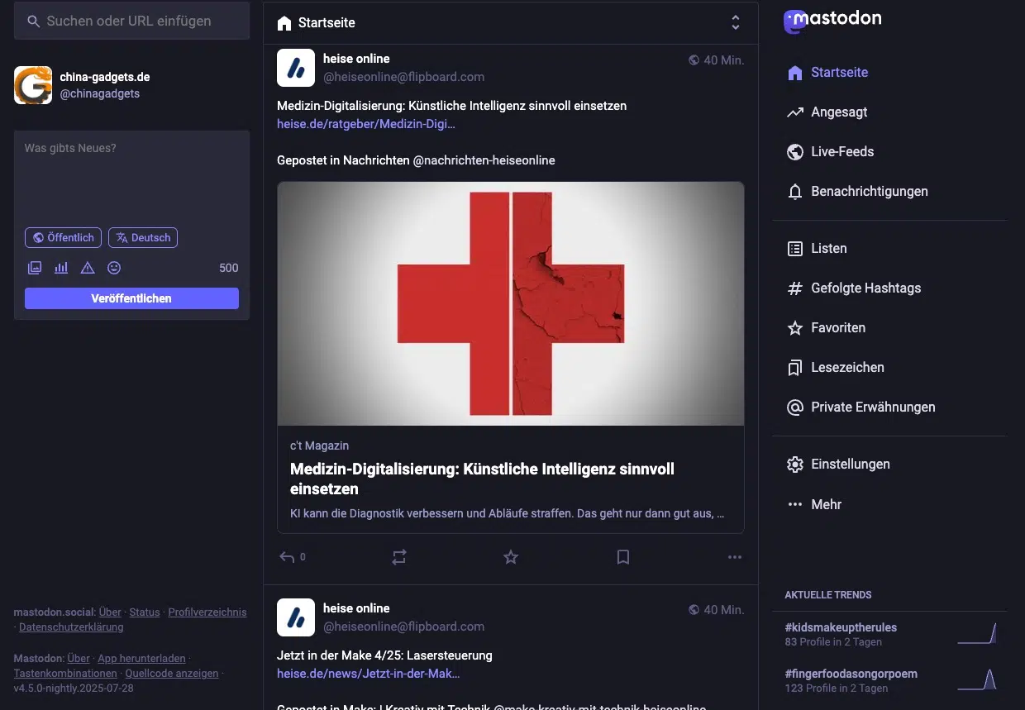
Task: Click the star icon beside Favoriten
Action: tap(795, 328)
